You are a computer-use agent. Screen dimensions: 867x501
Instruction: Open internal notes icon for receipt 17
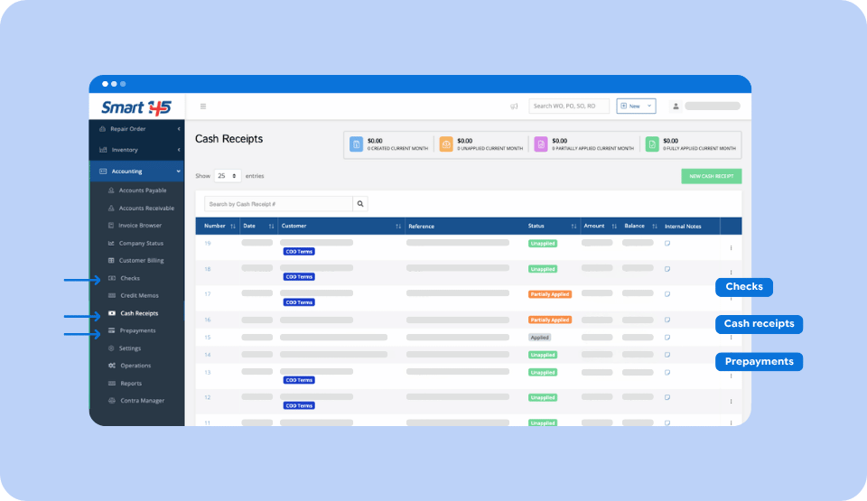[x=667, y=294]
